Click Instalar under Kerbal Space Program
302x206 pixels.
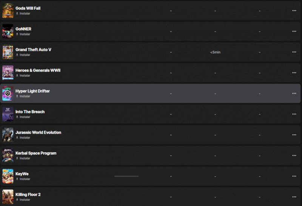[23, 159]
